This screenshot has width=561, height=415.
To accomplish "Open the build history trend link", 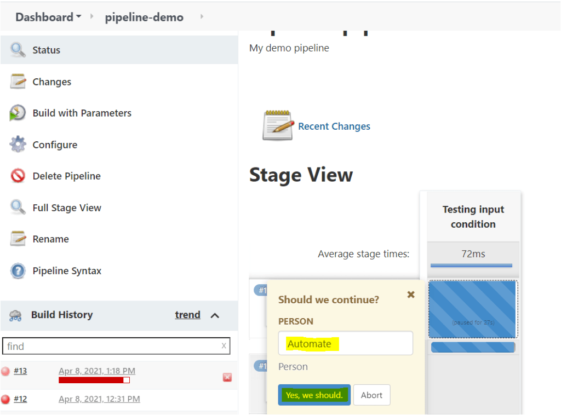I will pyautogui.click(x=187, y=315).
